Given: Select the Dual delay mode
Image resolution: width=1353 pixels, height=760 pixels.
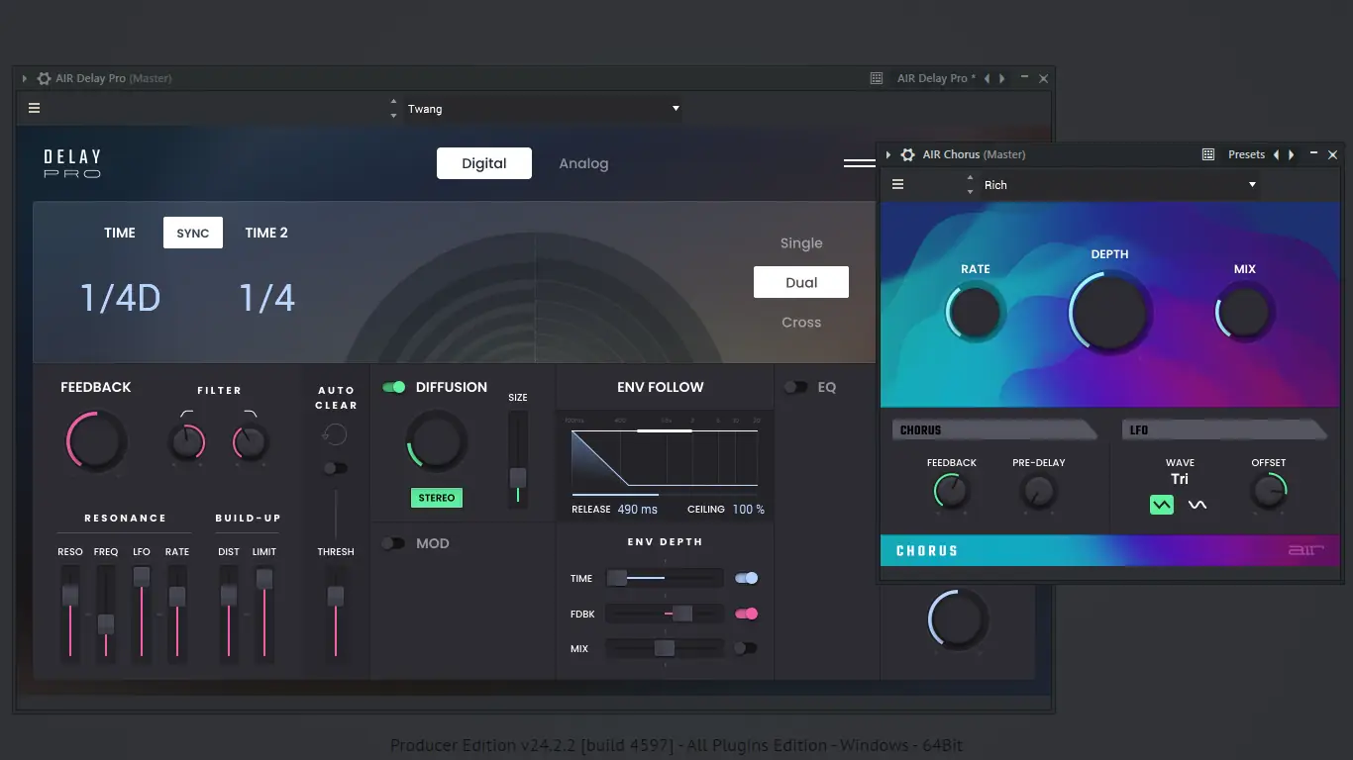Looking at the screenshot, I should (x=801, y=282).
